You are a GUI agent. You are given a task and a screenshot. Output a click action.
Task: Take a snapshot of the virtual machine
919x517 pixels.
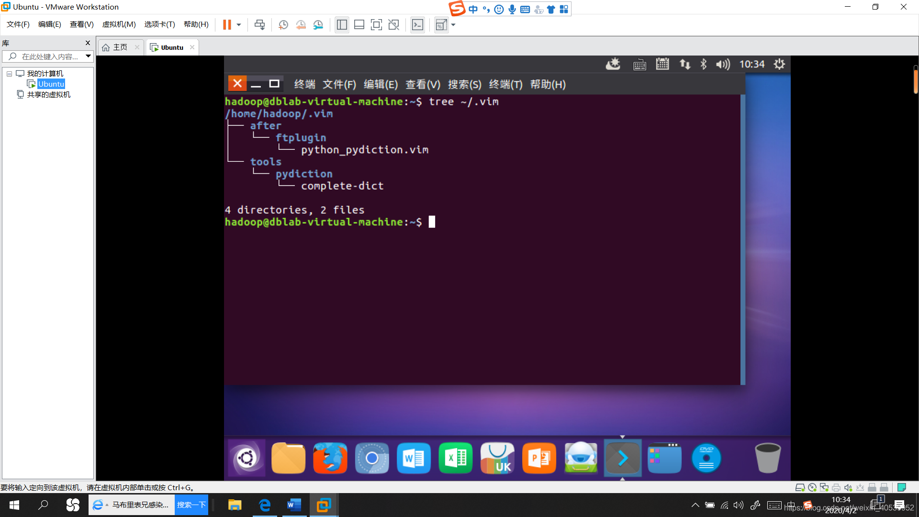pos(283,24)
